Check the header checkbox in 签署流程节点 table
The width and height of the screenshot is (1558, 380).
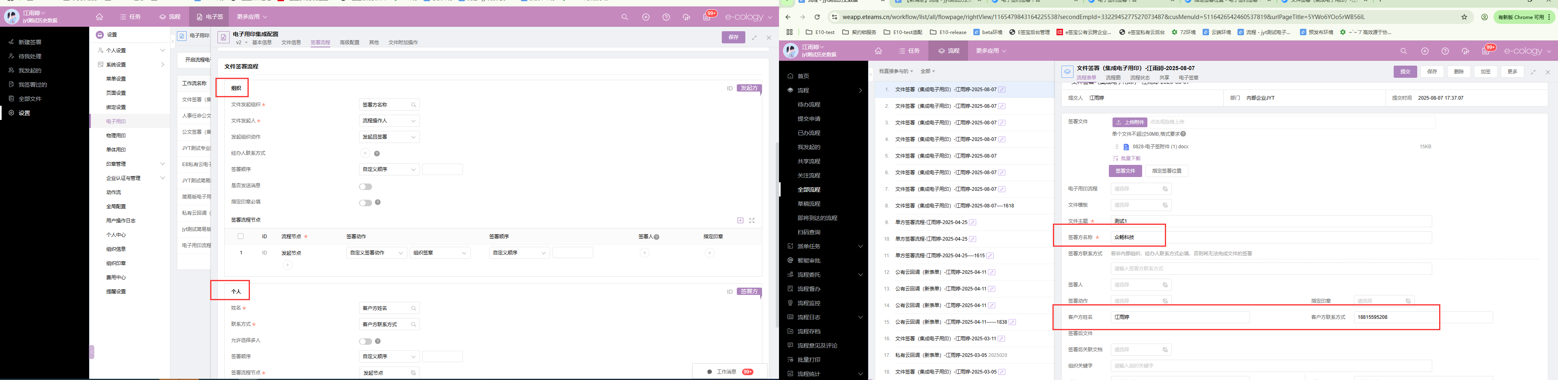point(241,236)
